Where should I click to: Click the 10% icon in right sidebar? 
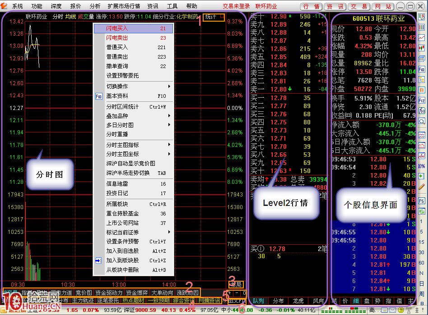[422, 166]
